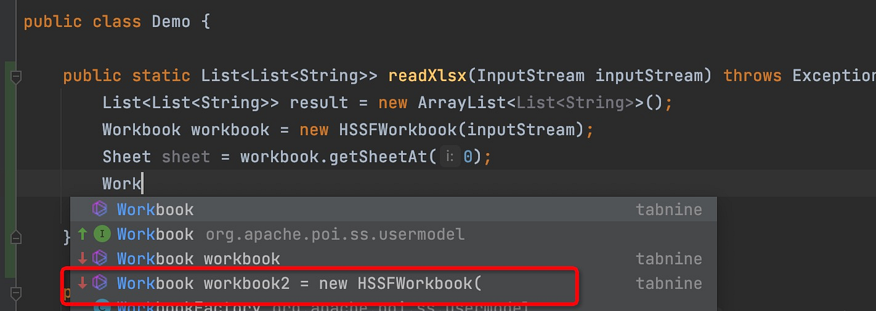Screen dimensions: 876x311
Task: Click the green up arrow on Workbook interface row
Action: coord(83,234)
